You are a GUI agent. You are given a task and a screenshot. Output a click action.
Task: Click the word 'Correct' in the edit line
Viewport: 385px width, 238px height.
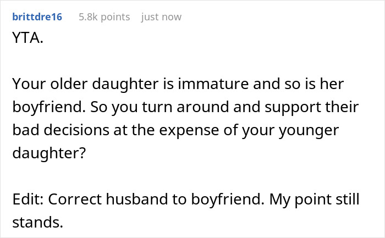coord(75,199)
